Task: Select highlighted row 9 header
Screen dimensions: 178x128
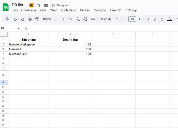Action: coord(3,83)
